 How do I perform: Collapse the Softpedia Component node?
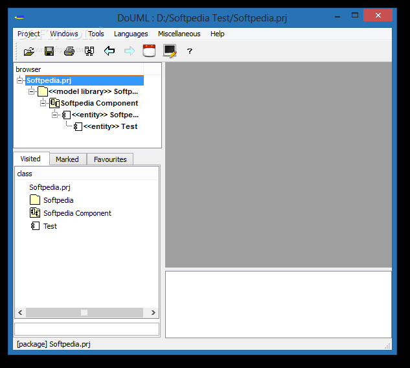[x=43, y=103]
